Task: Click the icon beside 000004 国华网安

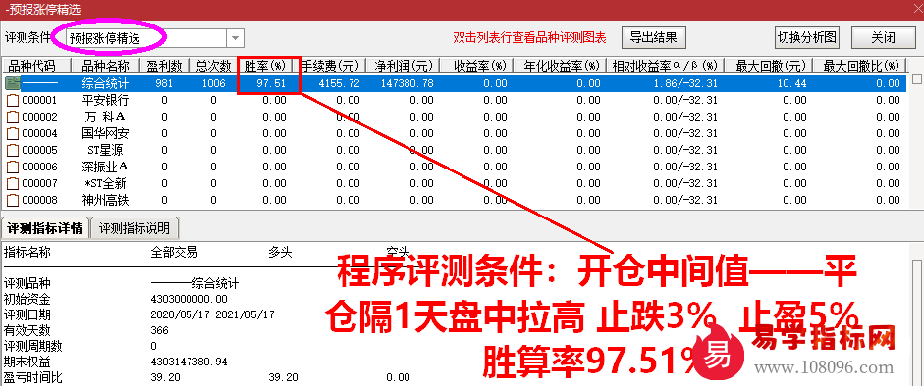Action: click(12, 133)
